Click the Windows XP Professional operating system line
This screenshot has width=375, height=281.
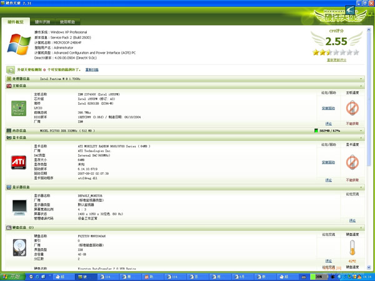tap(61, 32)
